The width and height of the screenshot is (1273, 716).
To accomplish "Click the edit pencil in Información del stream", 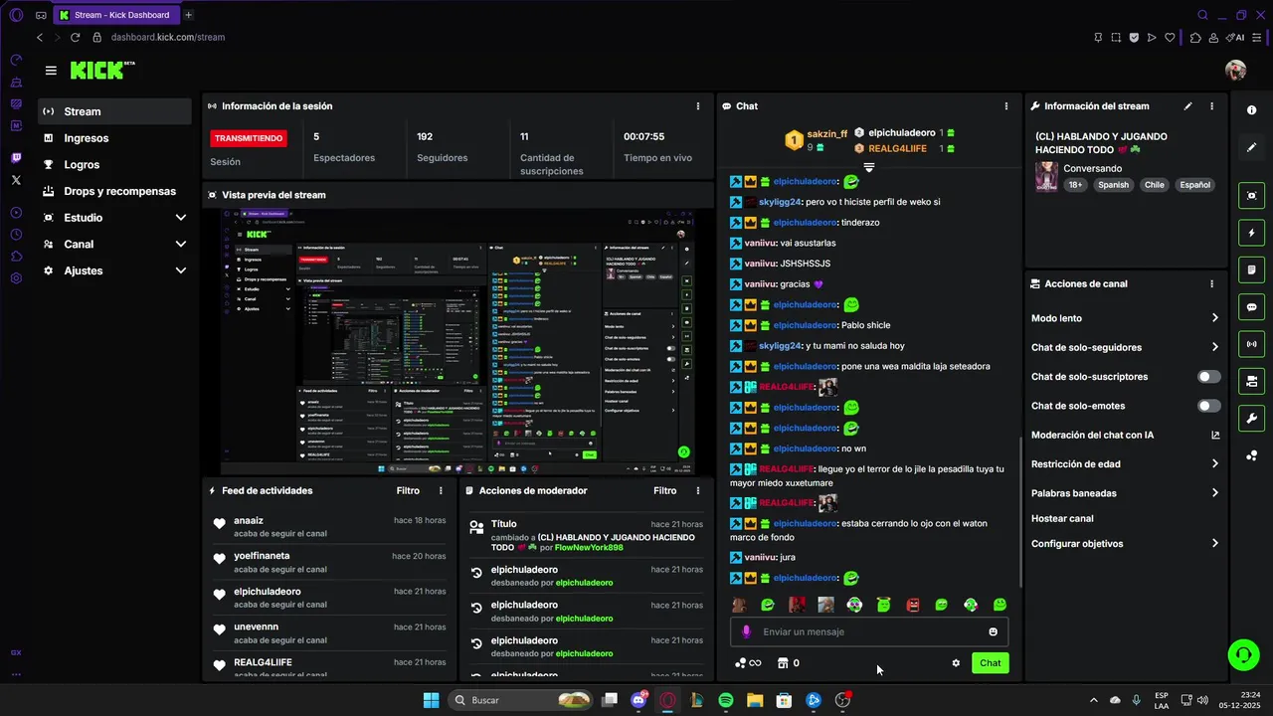I will pyautogui.click(x=1187, y=106).
